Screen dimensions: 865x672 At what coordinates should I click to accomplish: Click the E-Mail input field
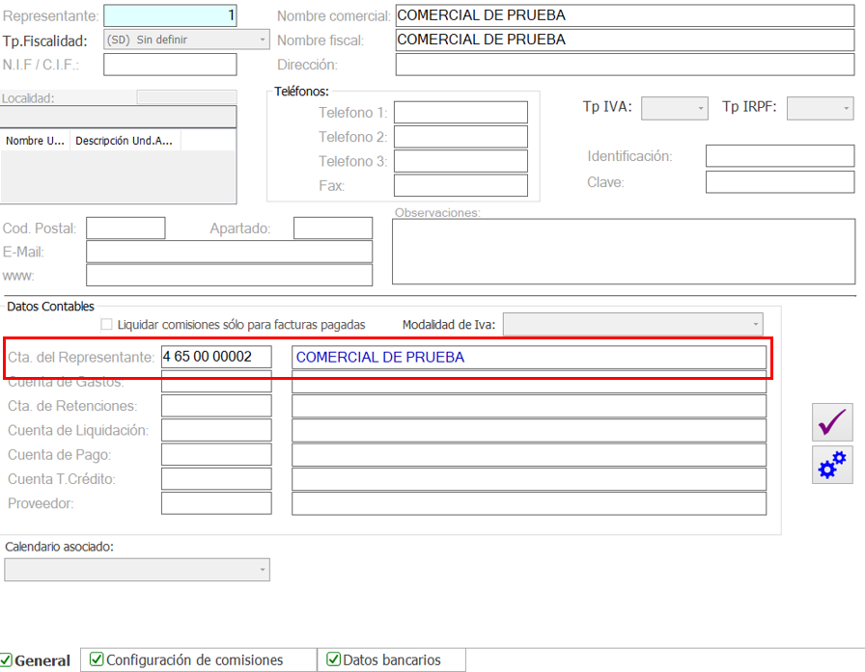coord(229,252)
